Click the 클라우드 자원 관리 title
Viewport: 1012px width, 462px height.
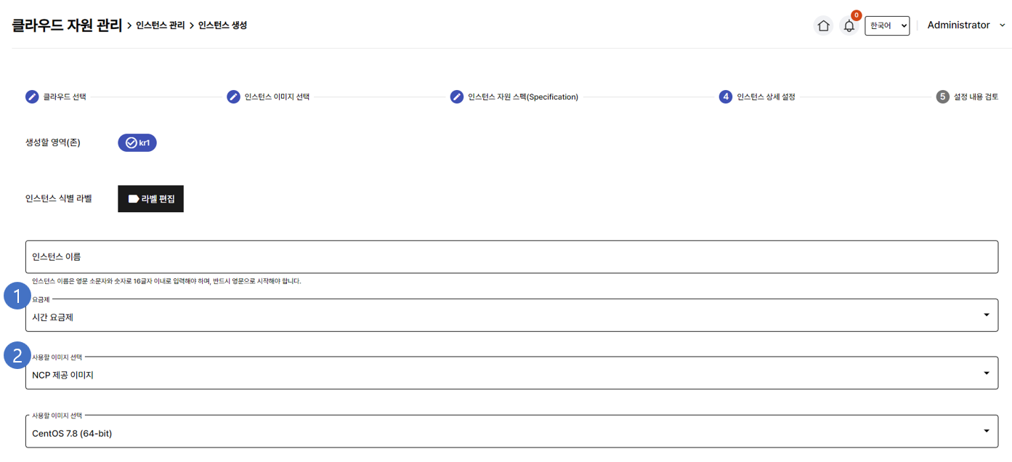click(66, 25)
